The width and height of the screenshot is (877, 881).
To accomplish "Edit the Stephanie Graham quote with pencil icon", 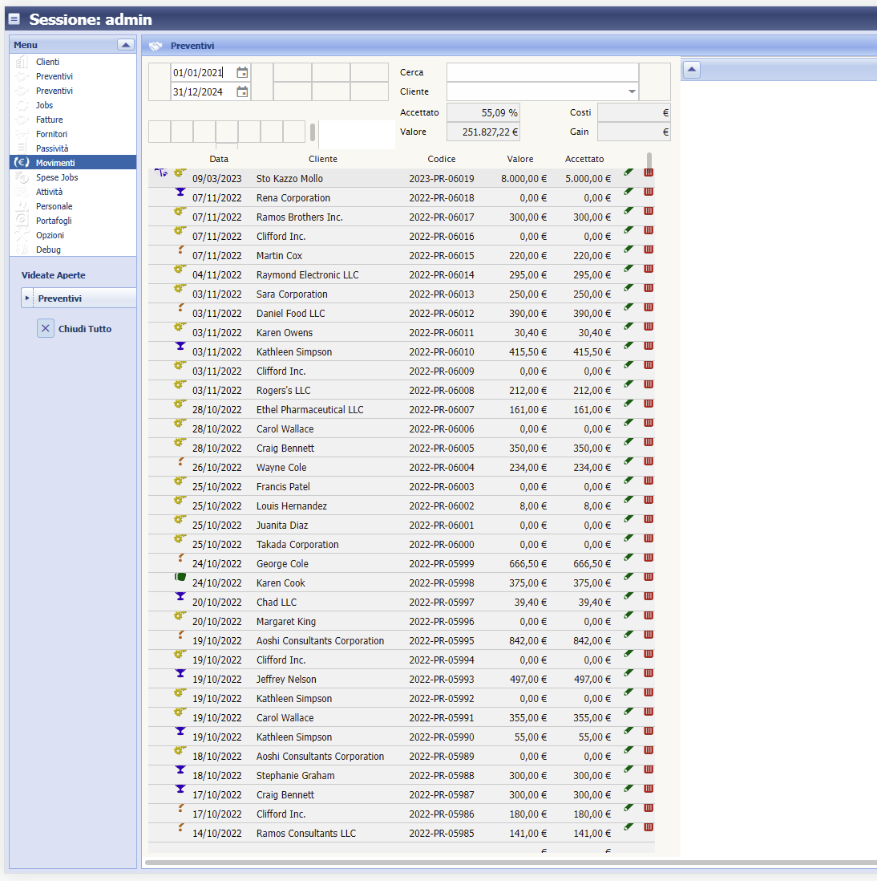I will click(628, 769).
